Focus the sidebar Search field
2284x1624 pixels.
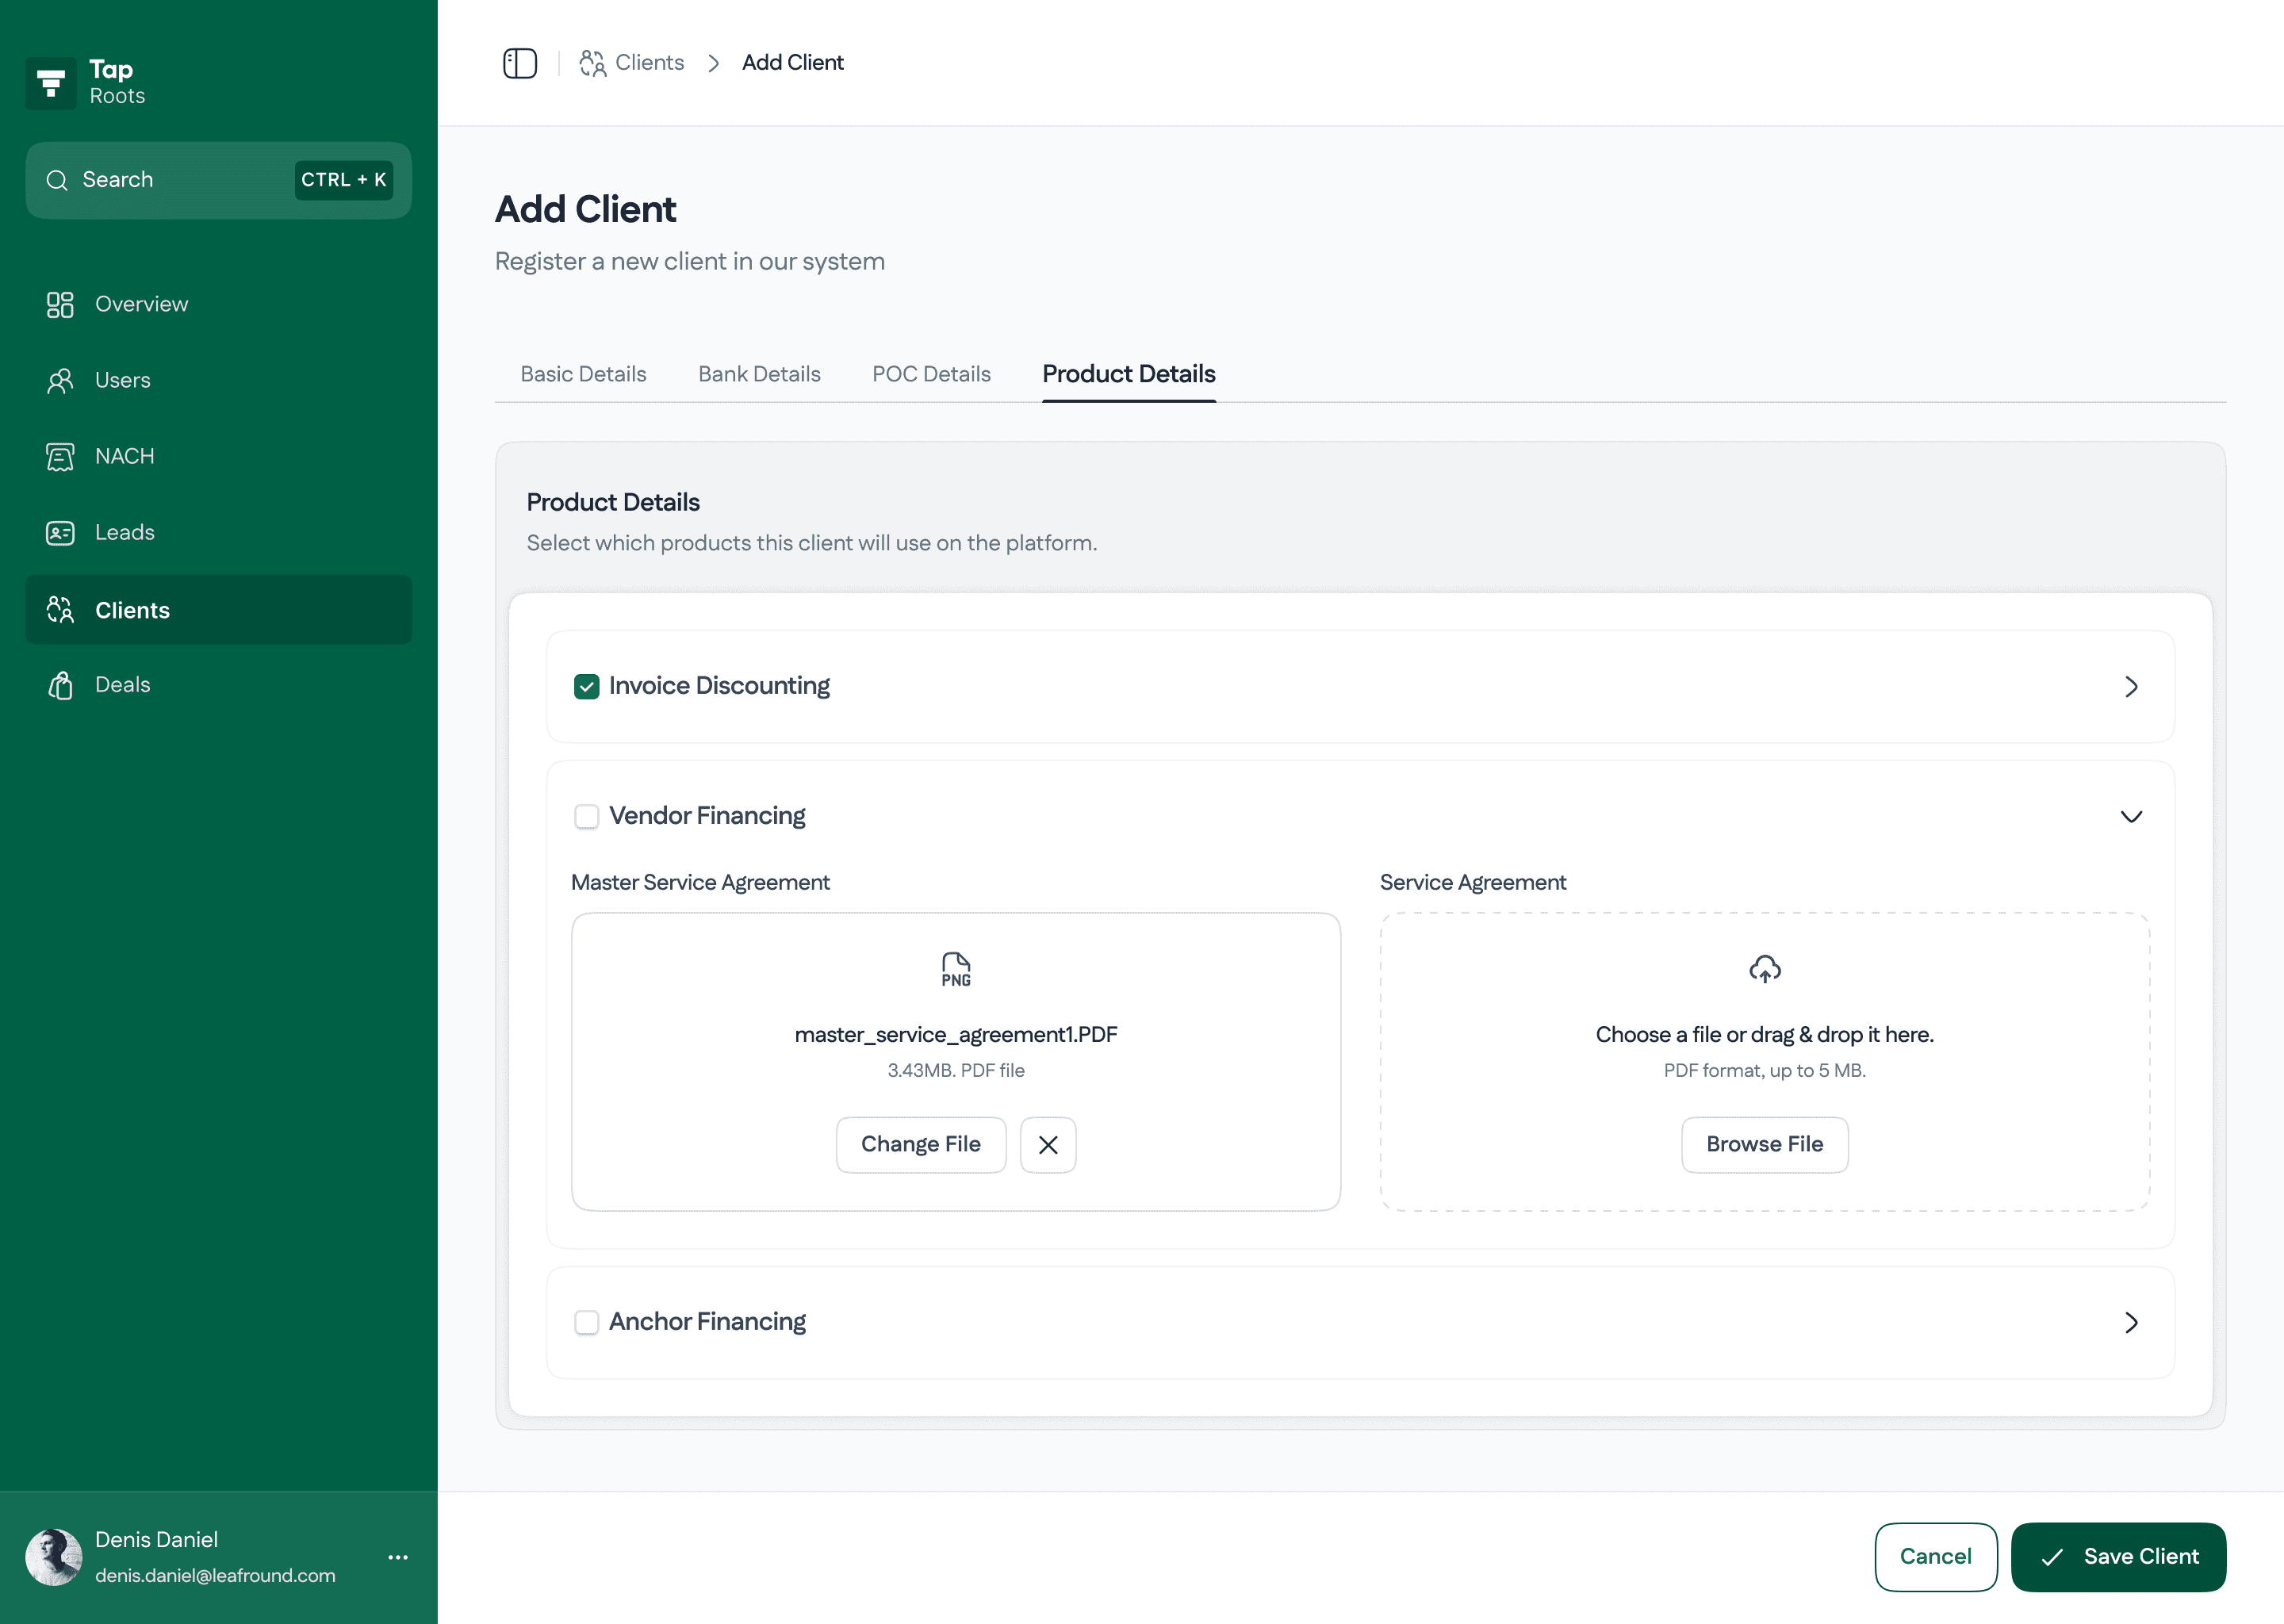[x=180, y=180]
